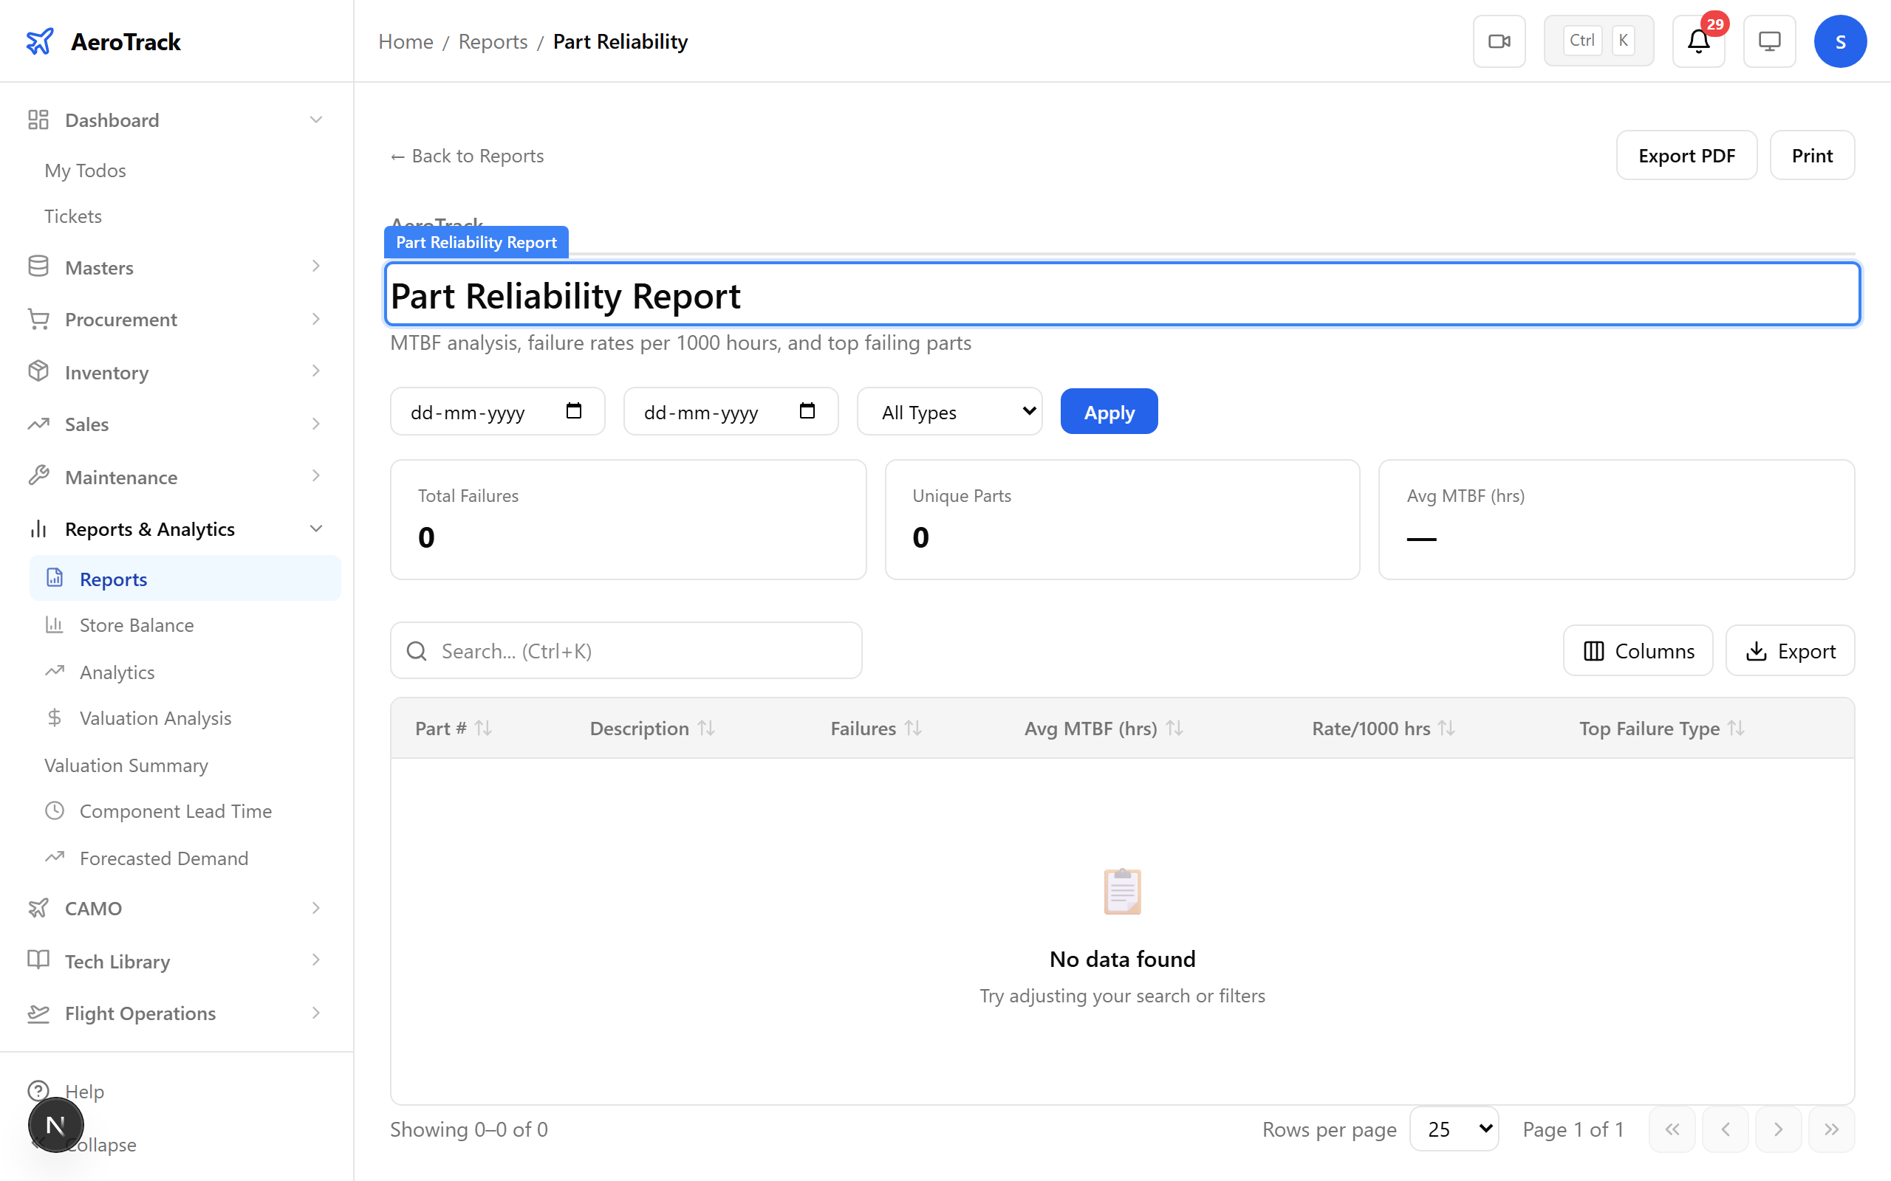Screen dimensions: 1891x1181
Task: Open notifications via the bell icon
Action: [1697, 41]
